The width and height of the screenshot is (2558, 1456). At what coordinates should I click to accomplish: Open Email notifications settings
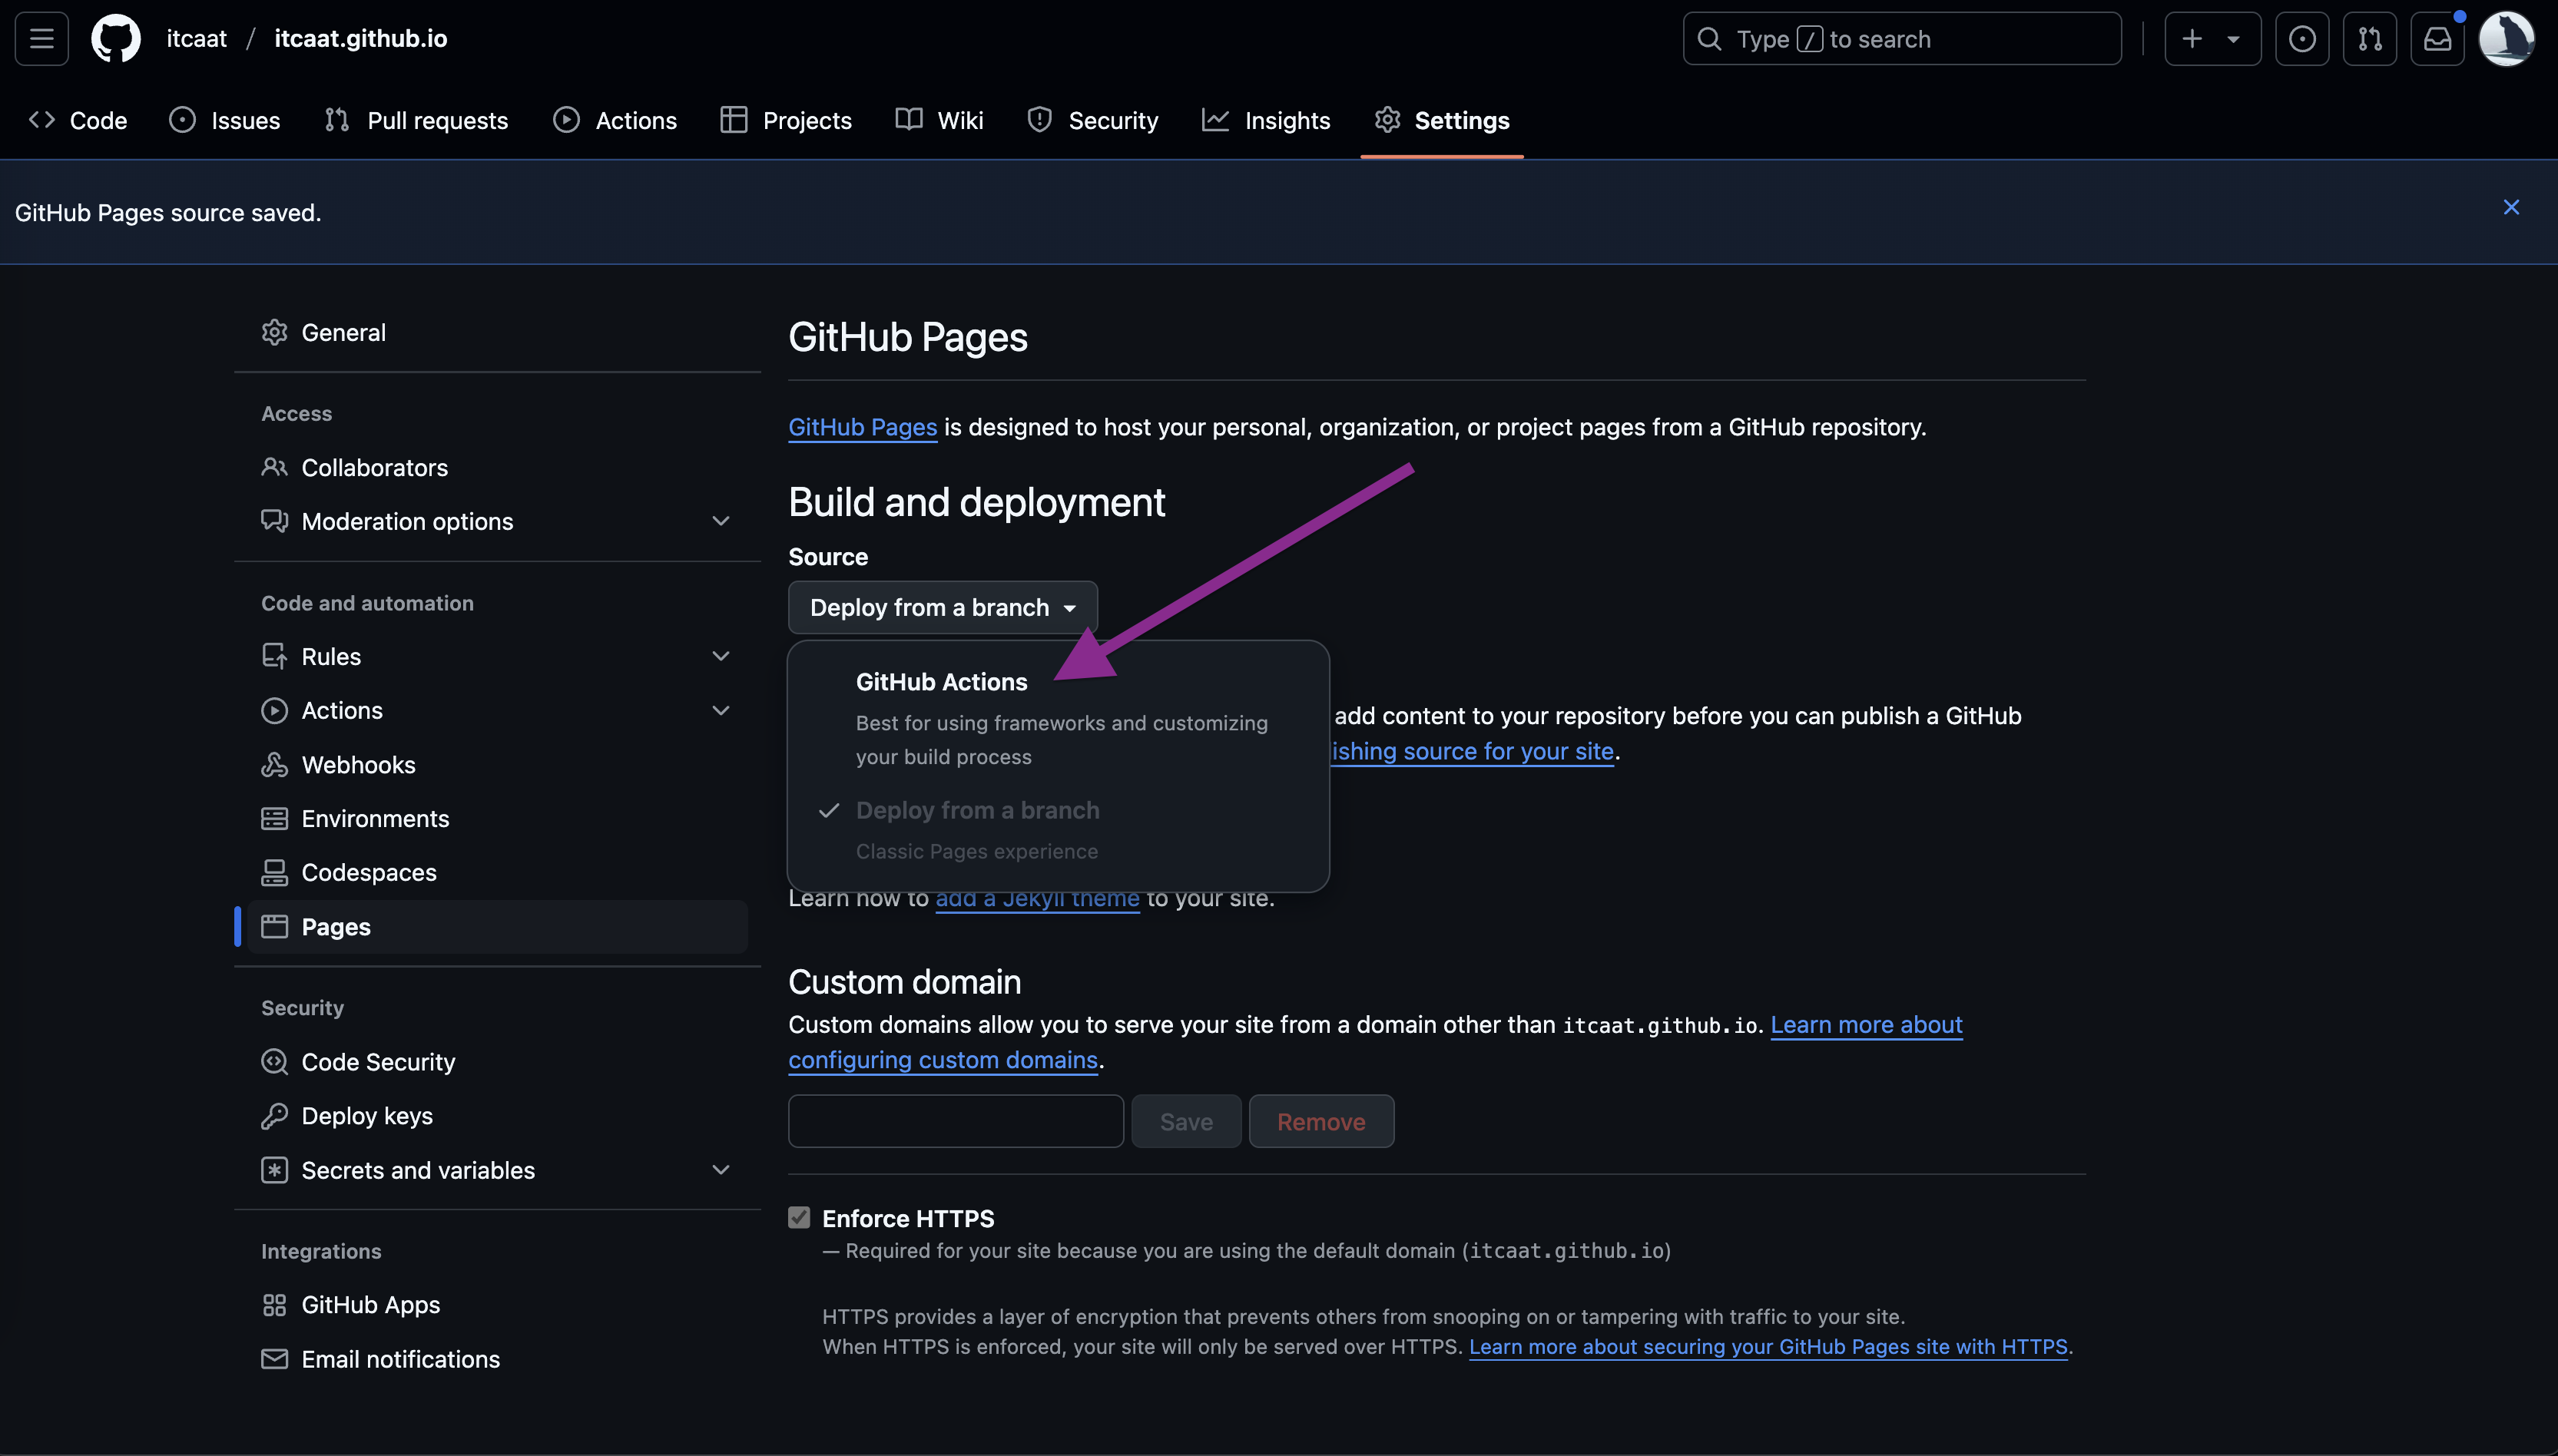pos(498,1358)
